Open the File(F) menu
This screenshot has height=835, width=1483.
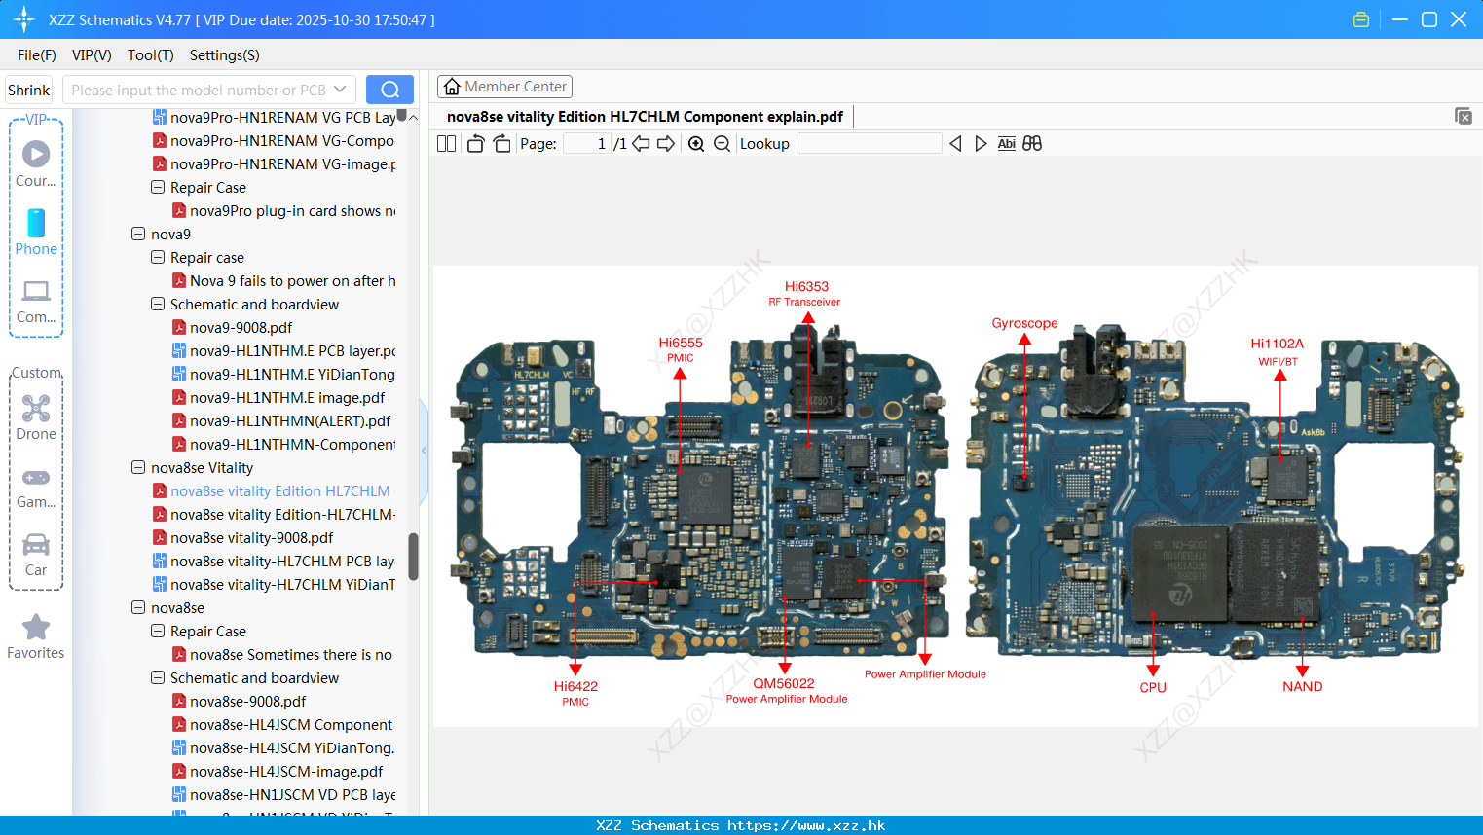click(x=37, y=55)
